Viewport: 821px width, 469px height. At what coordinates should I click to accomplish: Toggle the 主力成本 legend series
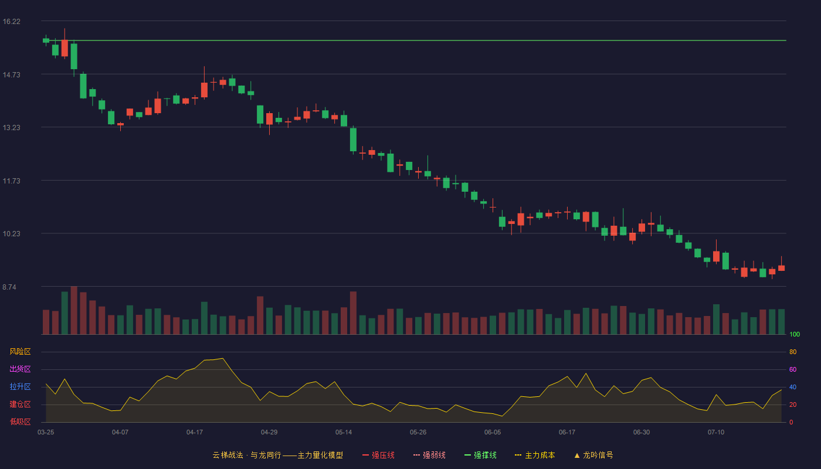535,455
